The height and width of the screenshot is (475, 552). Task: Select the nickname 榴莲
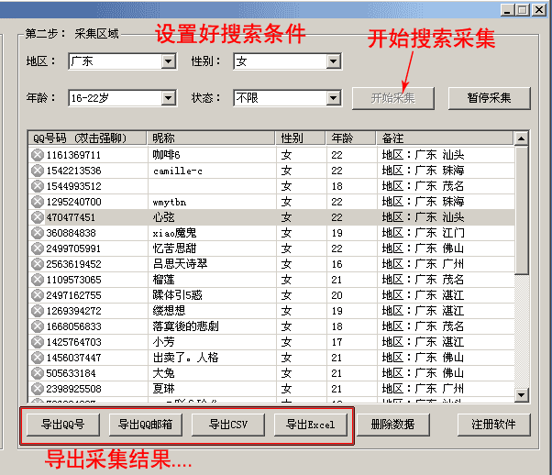[164, 280]
